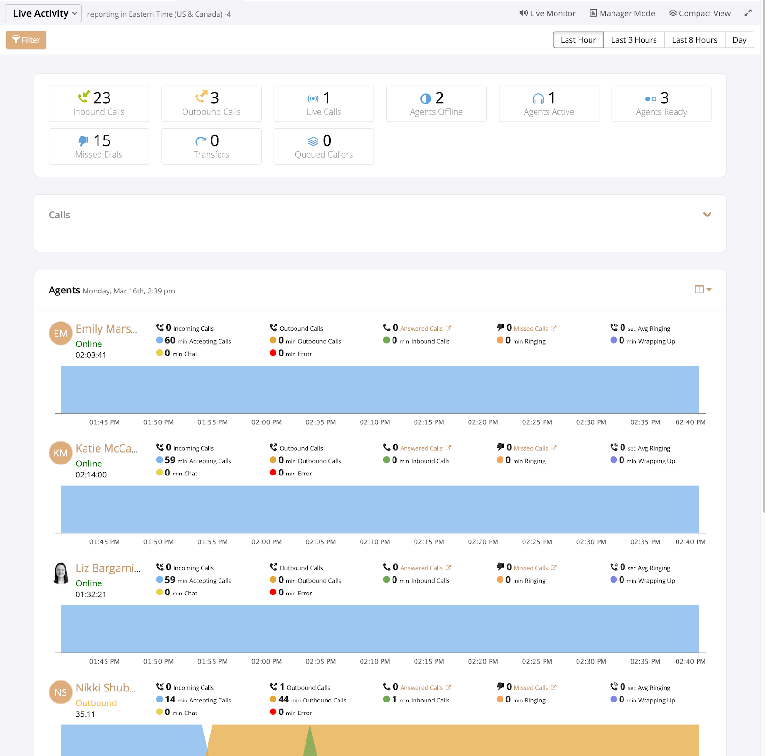Click the fullscreen expand icon
The width and height of the screenshot is (765, 756).
click(x=748, y=13)
